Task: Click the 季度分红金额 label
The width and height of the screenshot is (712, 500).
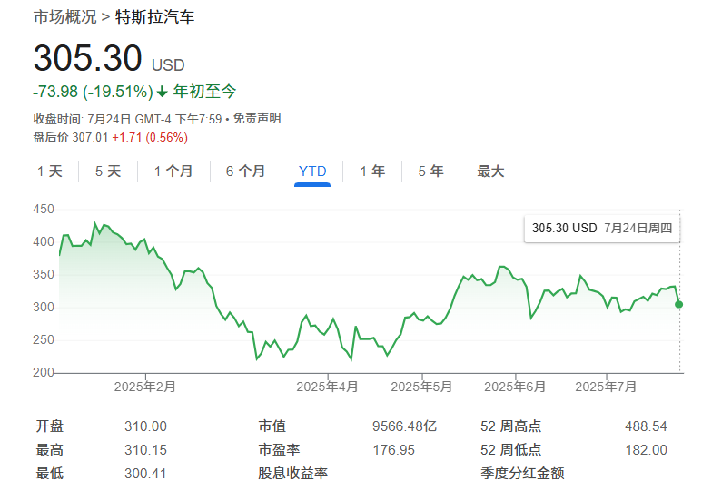Action: click(x=522, y=474)
